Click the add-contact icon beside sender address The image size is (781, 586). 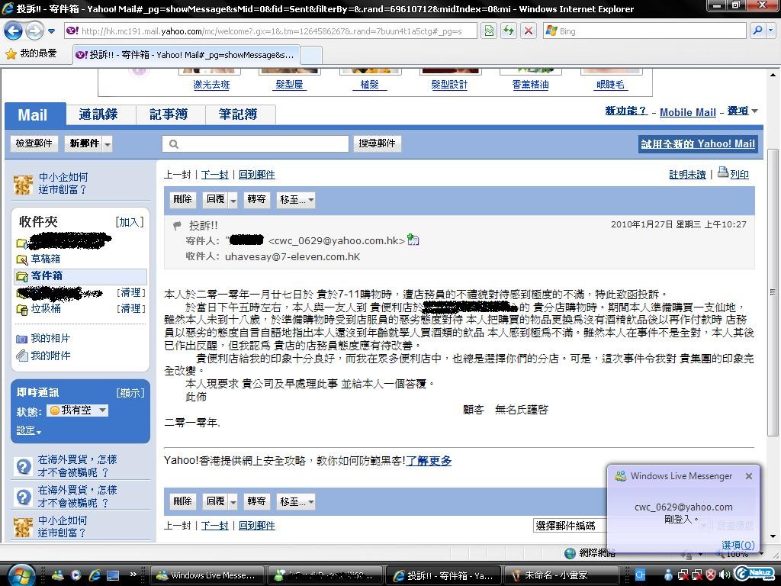413,240
